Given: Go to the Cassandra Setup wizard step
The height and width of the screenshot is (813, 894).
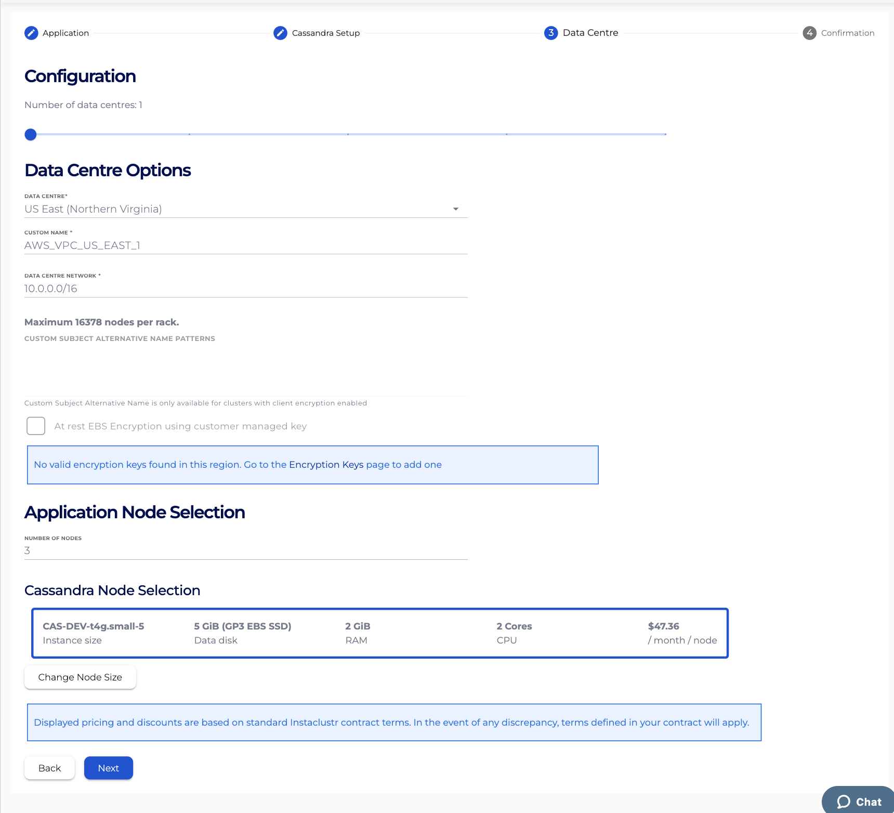Looking at the screenshot, I should click(x=325, y=33).
